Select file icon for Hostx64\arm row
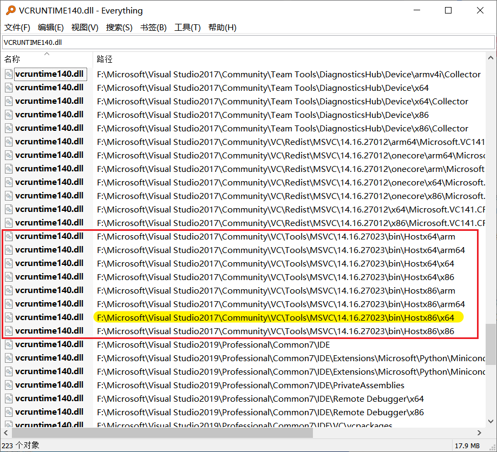Screen dimensions: 497x452 click(9, 236)
